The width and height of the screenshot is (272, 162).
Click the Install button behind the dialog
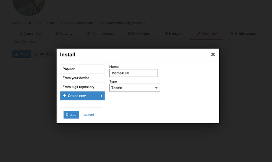(22, 54)
